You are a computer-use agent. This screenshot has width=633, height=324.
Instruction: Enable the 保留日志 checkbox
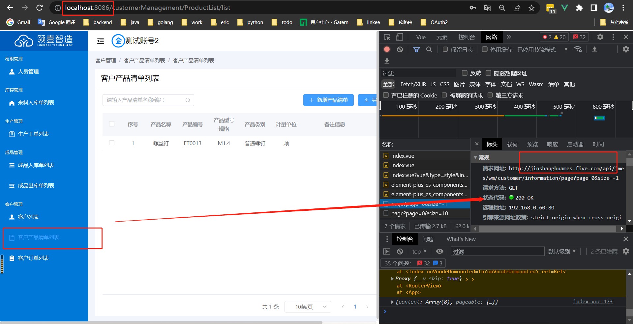click(x=445, y=49)
